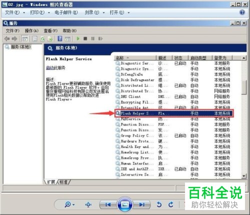The image size is (250, 215).
Task: Open the 帮助(H) menu
Action: tap(69, 30)
